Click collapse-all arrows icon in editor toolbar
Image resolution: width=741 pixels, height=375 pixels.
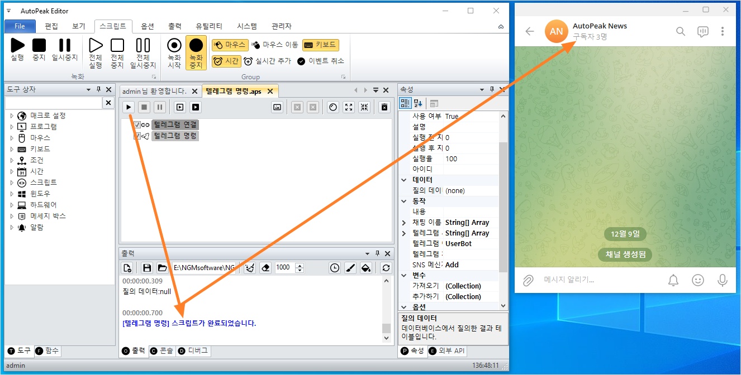coord(364,107)
